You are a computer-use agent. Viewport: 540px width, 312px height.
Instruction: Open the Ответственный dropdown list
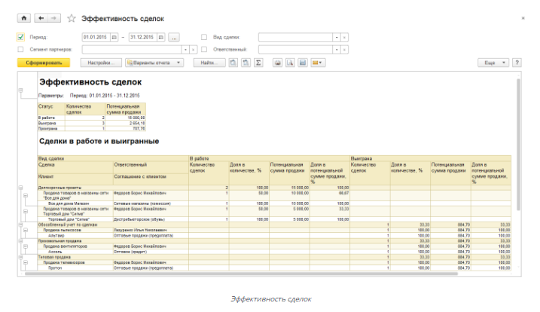tap(337, 50)
